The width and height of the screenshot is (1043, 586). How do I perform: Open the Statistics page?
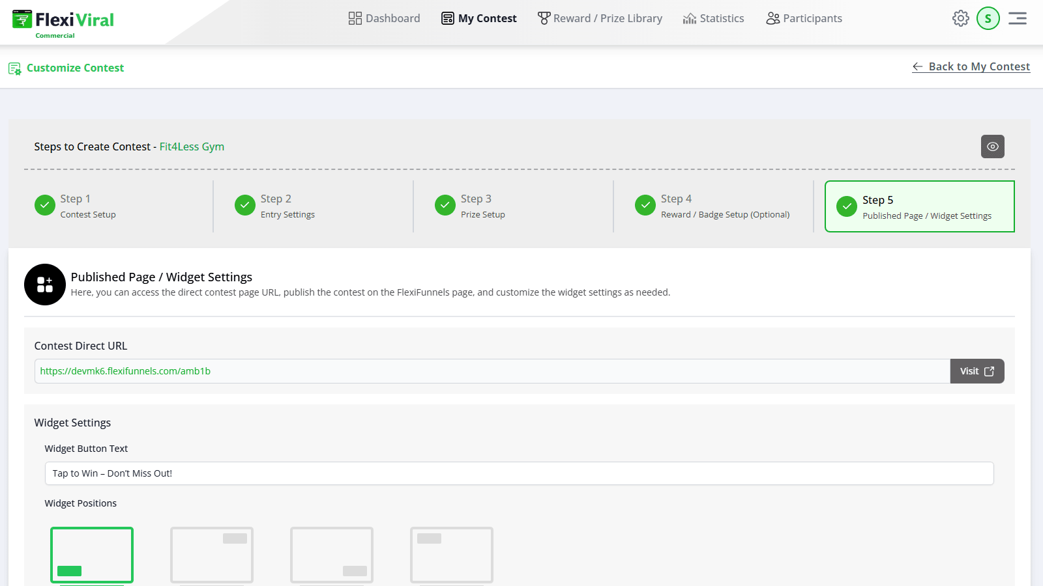(x=713, y=18)
